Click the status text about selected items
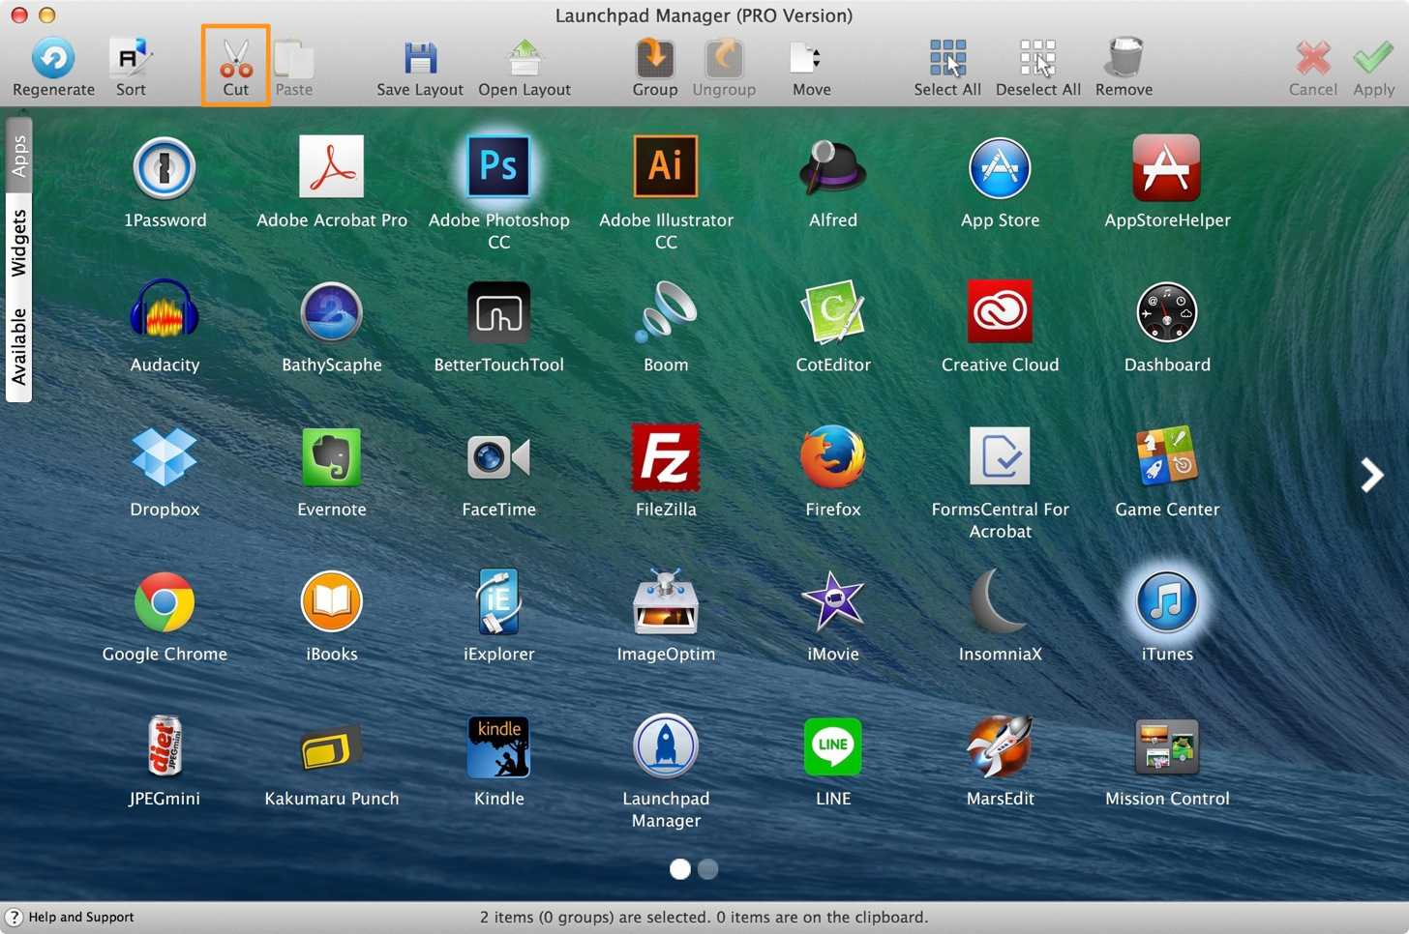 [x=704, y=917]
